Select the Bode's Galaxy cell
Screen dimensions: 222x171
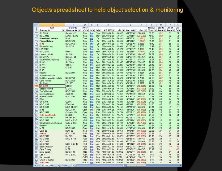pos(52,147)
